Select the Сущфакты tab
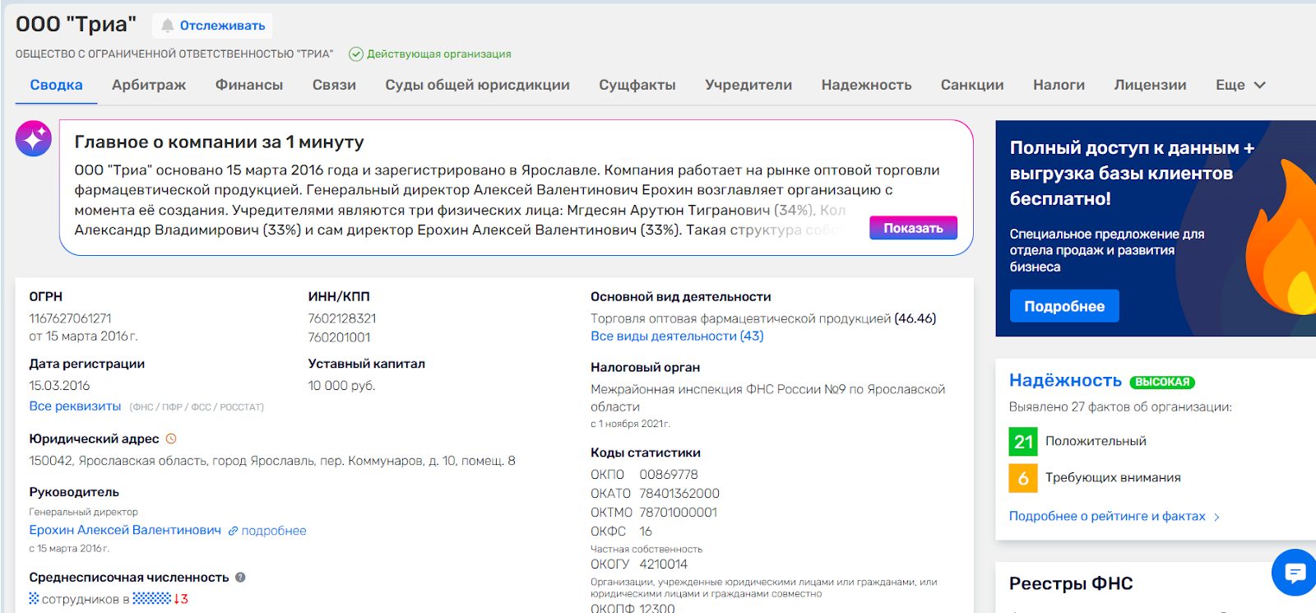 (637, 85)
